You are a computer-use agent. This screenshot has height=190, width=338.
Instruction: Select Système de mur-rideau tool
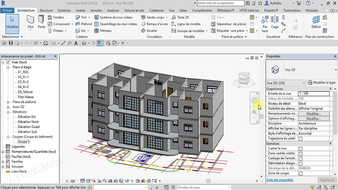(114, 17)
